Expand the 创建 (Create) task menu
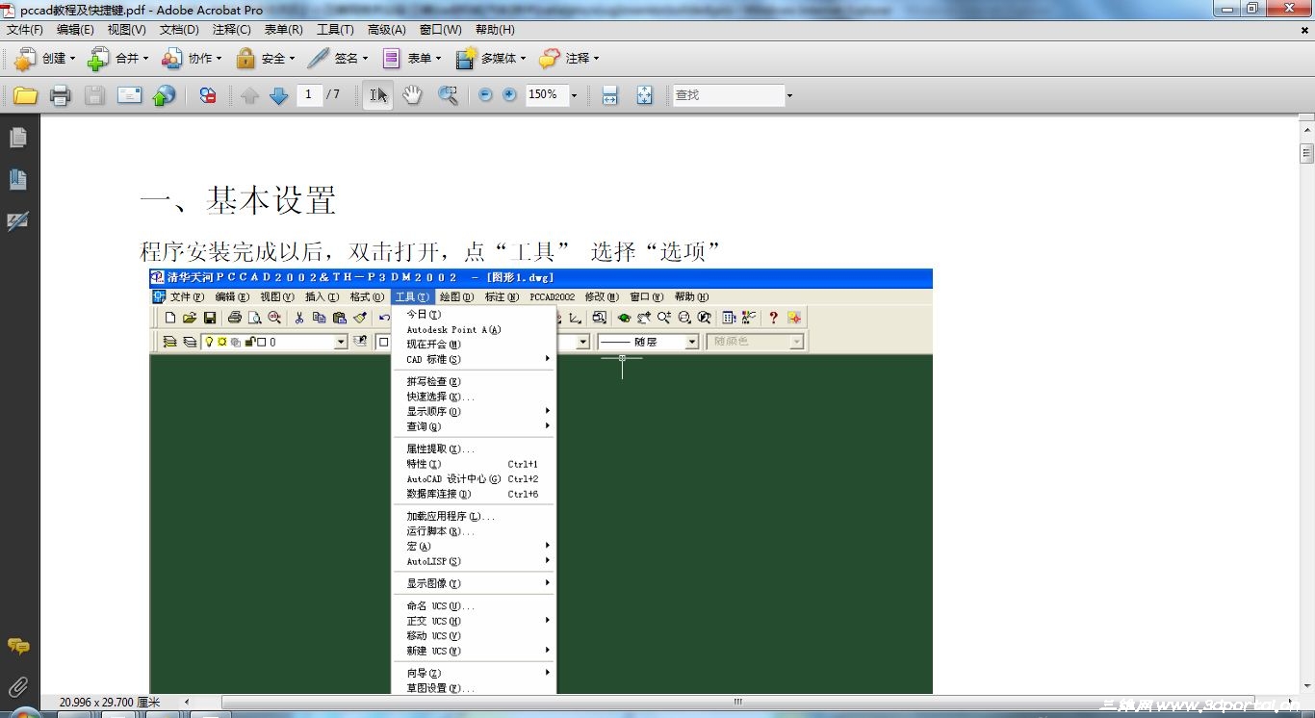Image resolution: width=1315 pixels, height=718 pixels. (44, 59)
